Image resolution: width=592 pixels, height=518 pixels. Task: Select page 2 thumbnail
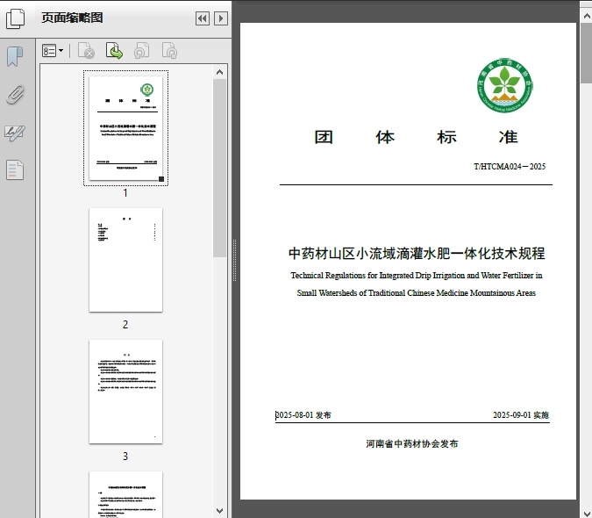[125, 260]
